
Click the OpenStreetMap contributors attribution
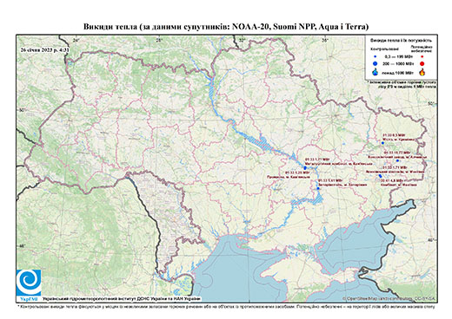[x=389, y=298]
